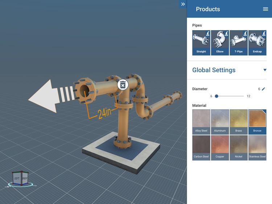Click the FRONT face of view cube
The height and width of the screenshot is (204, 272).
tap(25, 178)
